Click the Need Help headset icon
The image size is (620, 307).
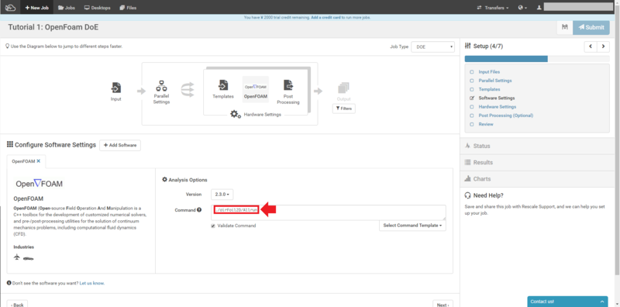click(468, 195)
